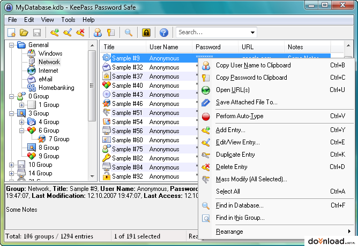Viewport: 358px width, 246px height.
Task: Collapse the 0 Group tree node
Action: (11, 96)
